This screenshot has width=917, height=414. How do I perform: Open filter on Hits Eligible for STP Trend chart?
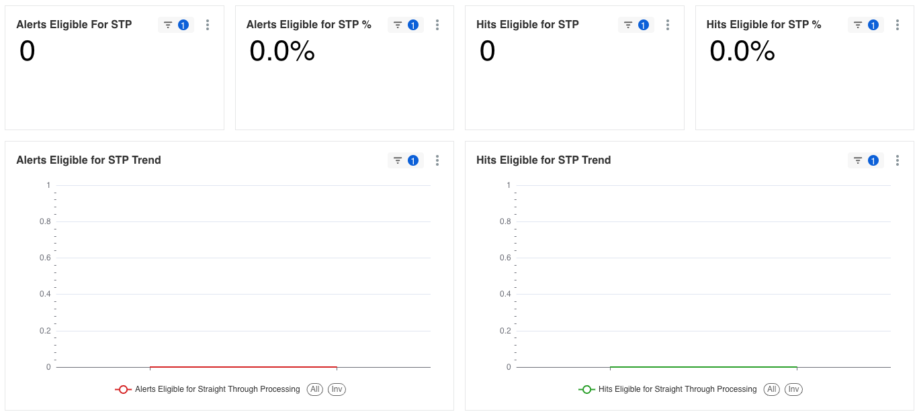pyautogui.click(x=866, y=160)
